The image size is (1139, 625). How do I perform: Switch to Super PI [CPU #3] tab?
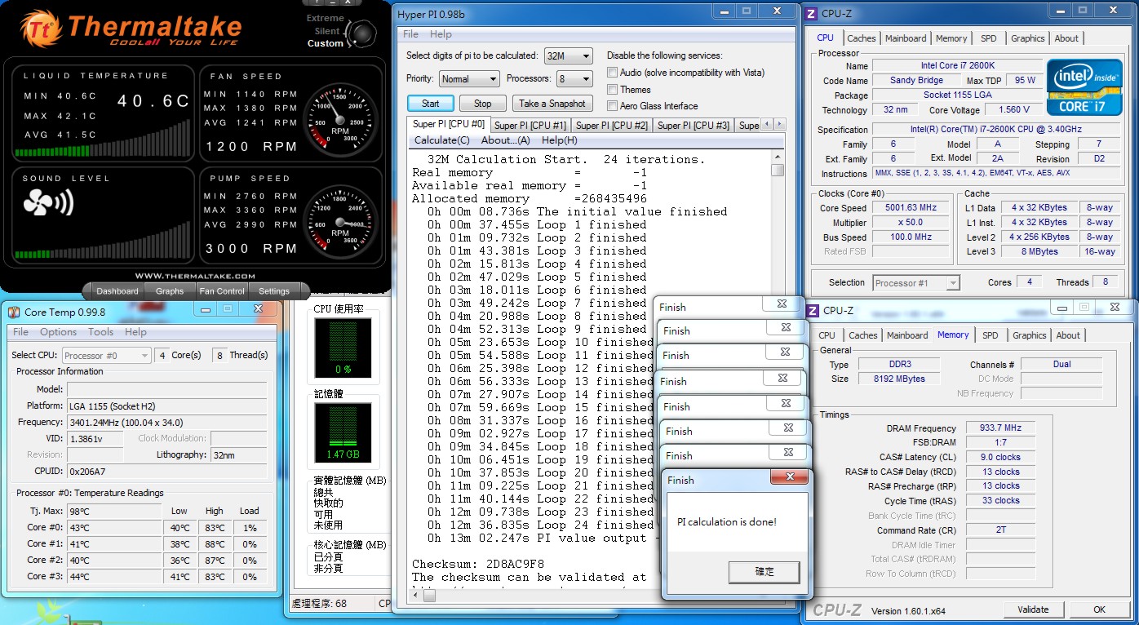[x=694, y=125]
